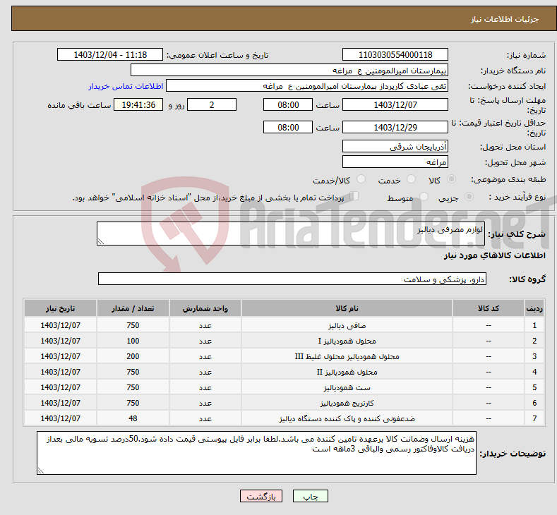
Task: Select the کالا radio button
Action: click(x=451, y=179)
